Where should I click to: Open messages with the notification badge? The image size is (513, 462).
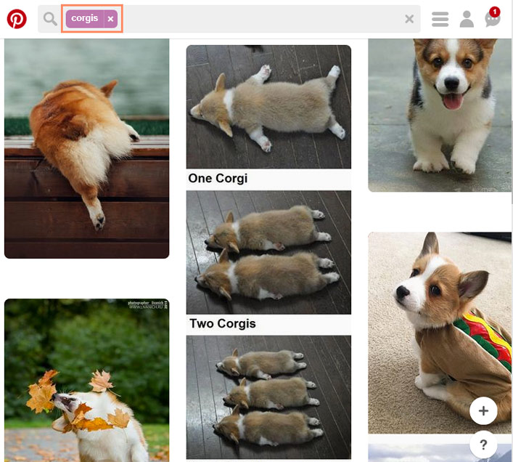[x=493, y=19]
